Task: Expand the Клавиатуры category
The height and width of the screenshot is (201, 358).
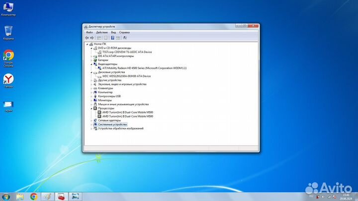Action: tap(91, 88)
